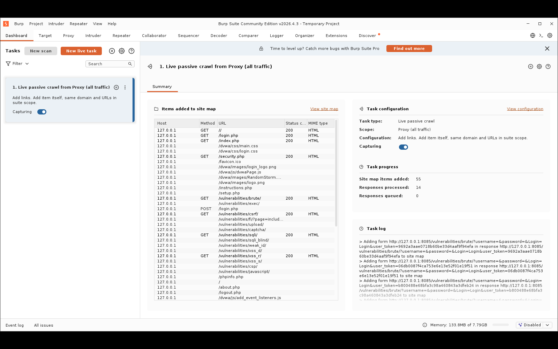Open task settings gear in Tasks header
The height and width of the screenshot is (349, 558).
click(x=122, y=51)
